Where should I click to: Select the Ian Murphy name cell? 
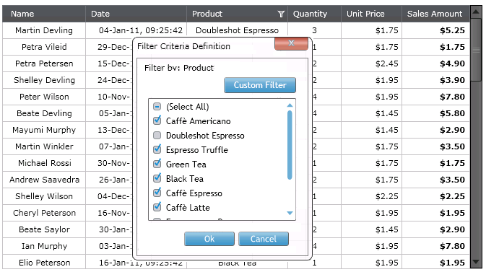coord(44,246)
